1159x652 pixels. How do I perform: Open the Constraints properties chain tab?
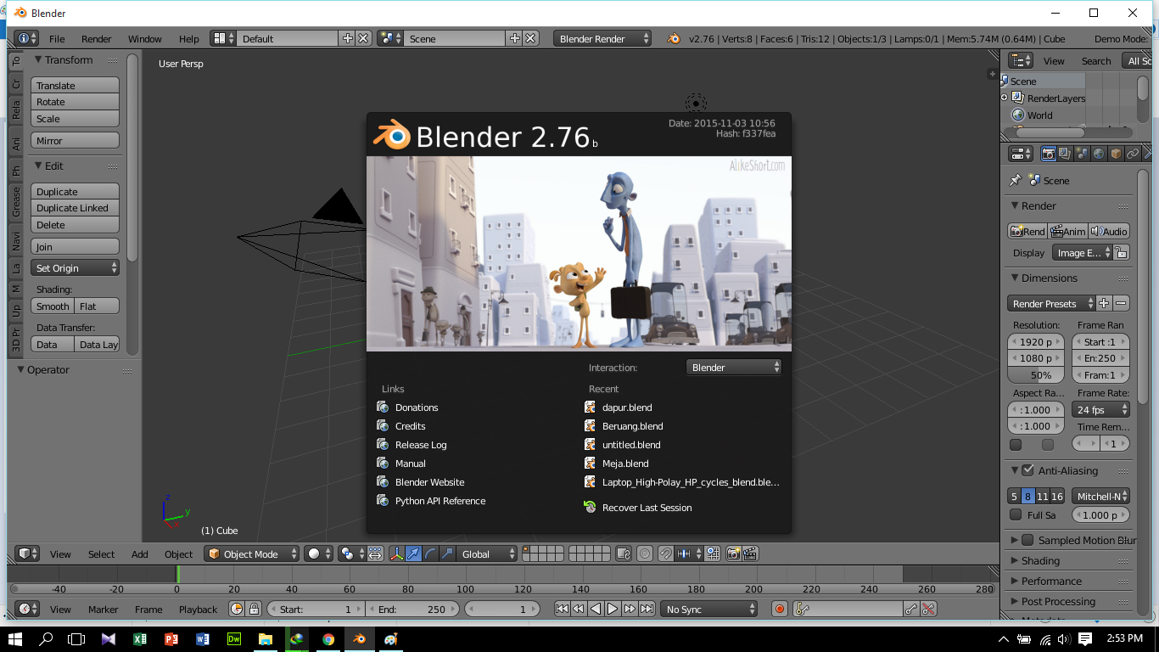click(x=1133, y=154)
